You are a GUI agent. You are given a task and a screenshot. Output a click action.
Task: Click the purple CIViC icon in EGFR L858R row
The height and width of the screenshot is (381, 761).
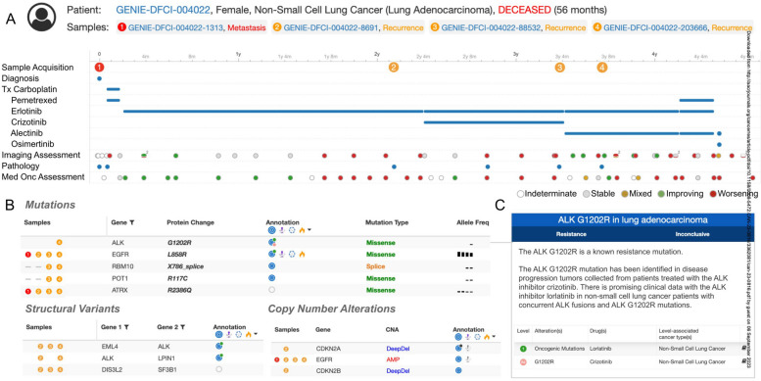click(x=282, y=254)
